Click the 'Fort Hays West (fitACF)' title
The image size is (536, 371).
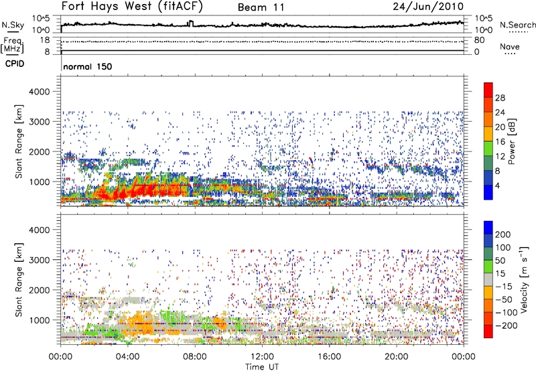click(x=132, y=7)
